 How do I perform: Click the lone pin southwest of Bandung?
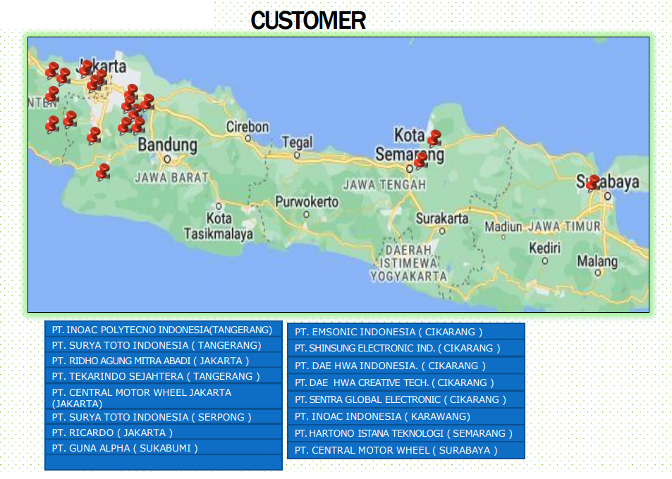click(102, 172)
